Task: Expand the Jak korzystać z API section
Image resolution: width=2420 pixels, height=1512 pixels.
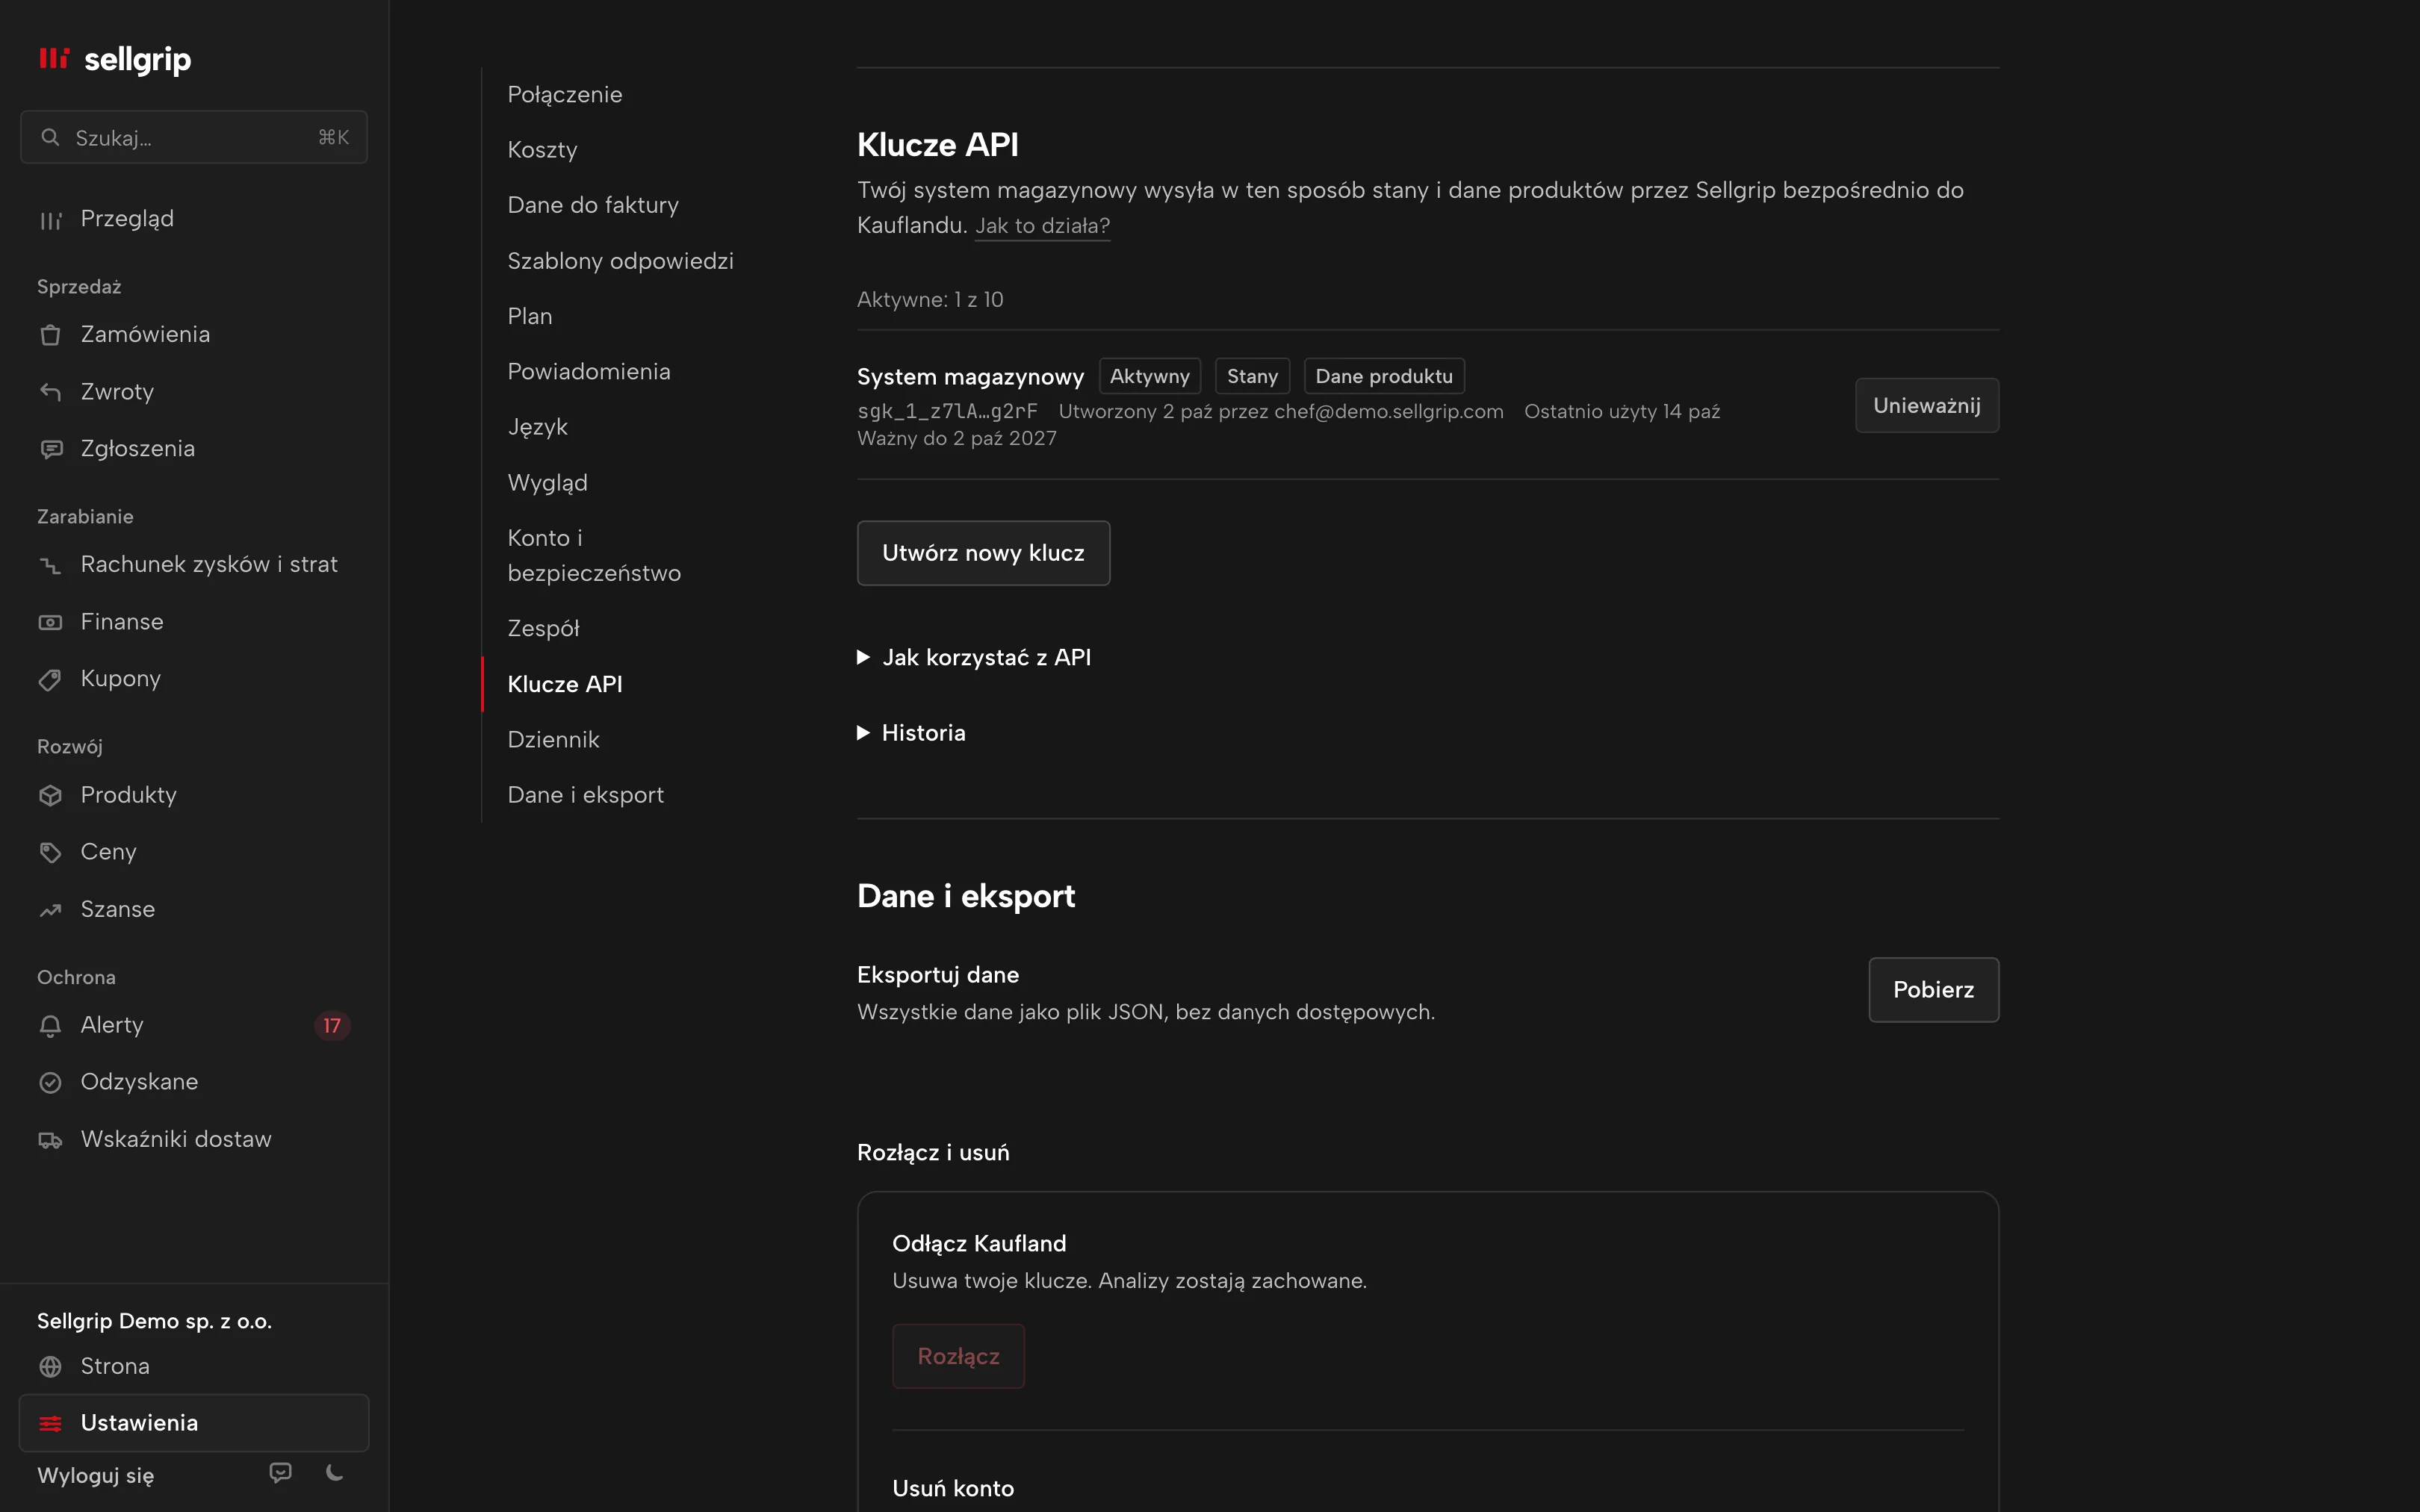Action: click(x=974, y=657)
